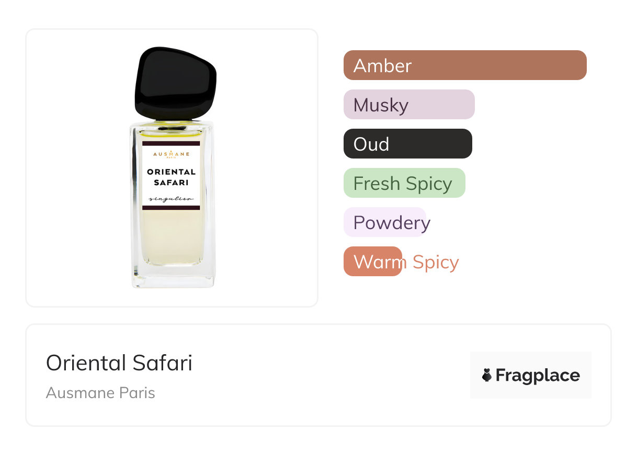Click the clear glass base of the bottle
This screenshot has width=637, height=452.
point(173,276)
